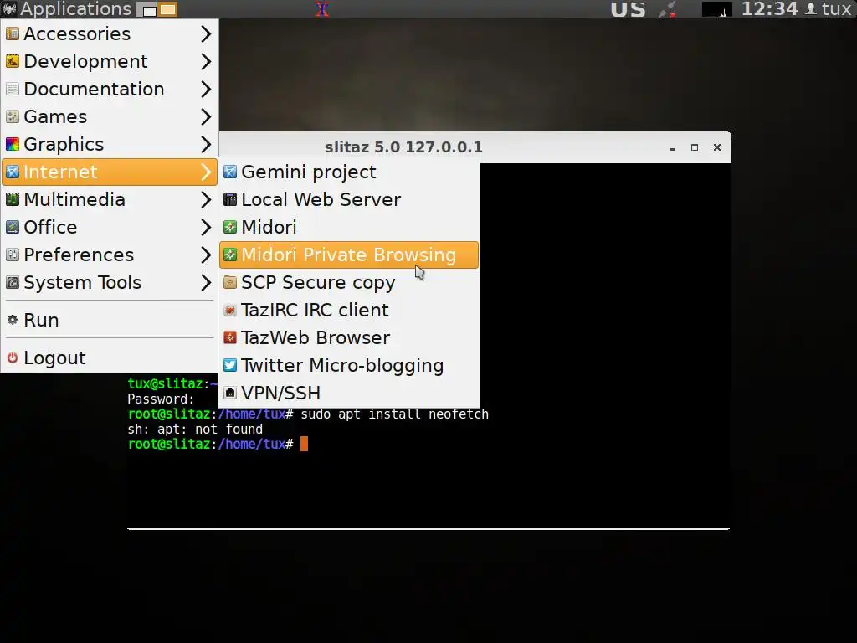The width and height of the screenshot is (857, 643).
Task: Open the Graphics menu entry
Action: coord(110,144)
